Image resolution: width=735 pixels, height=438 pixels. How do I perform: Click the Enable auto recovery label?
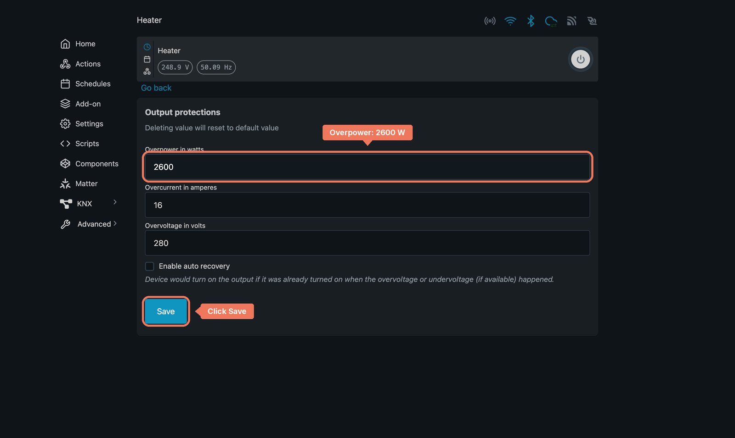click(x=194, y=266)
